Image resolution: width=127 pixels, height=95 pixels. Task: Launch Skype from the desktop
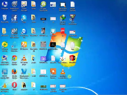pos(24,19)
